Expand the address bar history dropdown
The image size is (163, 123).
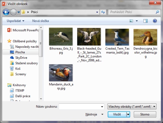[x=97, y=12]
